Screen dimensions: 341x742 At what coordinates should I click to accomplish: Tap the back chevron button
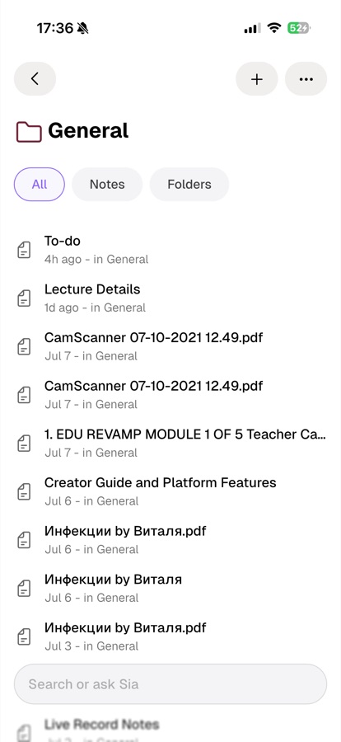click(35, 78)
